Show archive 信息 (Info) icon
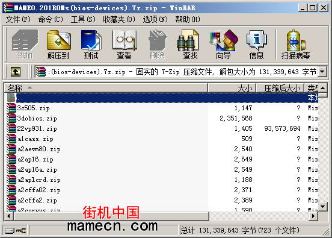Viewport: 332px width, 238px height. click(256, 45)
